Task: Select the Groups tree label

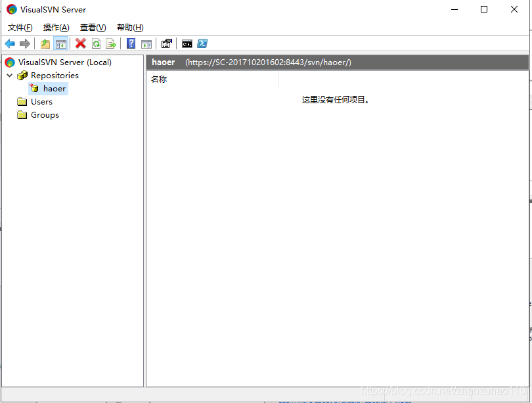Action: 45,115
